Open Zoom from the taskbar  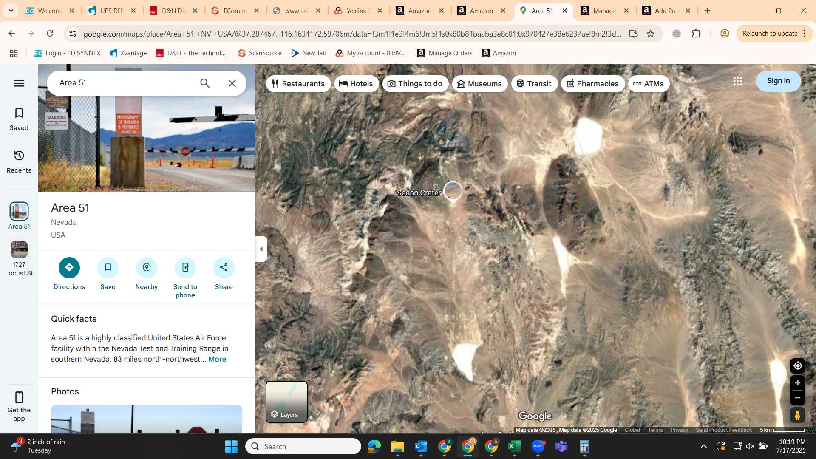[x=538, y=446]
